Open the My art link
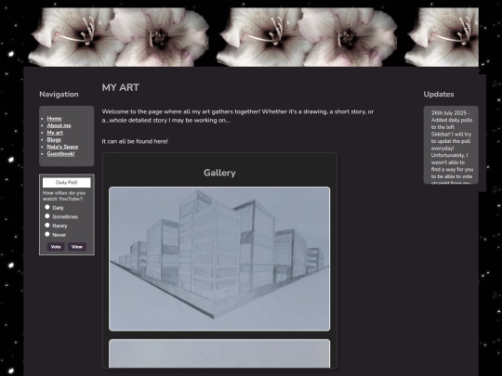Screen dimensions: 502x376 pos(55,133)
